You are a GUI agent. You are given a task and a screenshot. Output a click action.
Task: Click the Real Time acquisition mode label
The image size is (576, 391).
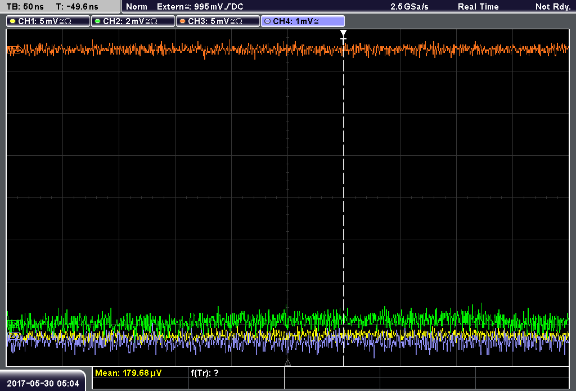click(478, 7)
